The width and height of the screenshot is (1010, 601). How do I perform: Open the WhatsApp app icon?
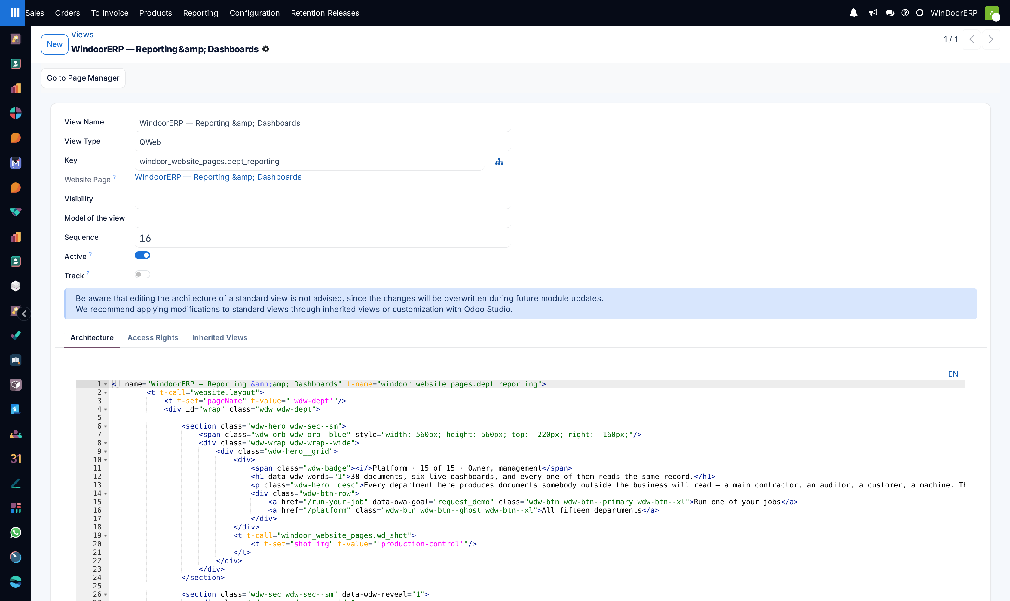coord(15,532)
